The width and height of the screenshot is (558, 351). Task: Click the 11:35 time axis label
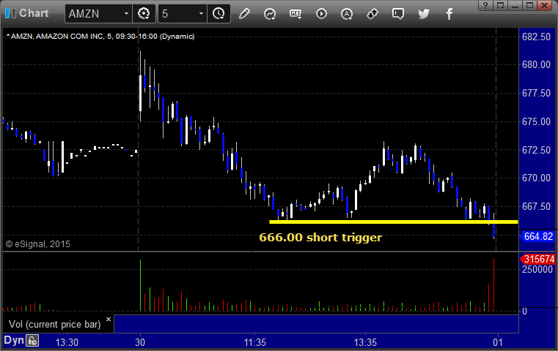pyautogui.click(x=254, y=342)
